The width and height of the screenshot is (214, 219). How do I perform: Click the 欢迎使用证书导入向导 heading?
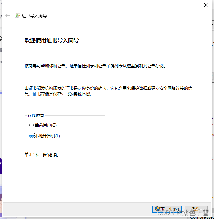point(52,40)
